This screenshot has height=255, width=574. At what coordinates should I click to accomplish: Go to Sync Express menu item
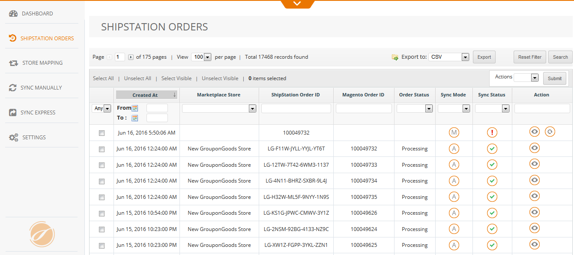(x=38, y=113)
